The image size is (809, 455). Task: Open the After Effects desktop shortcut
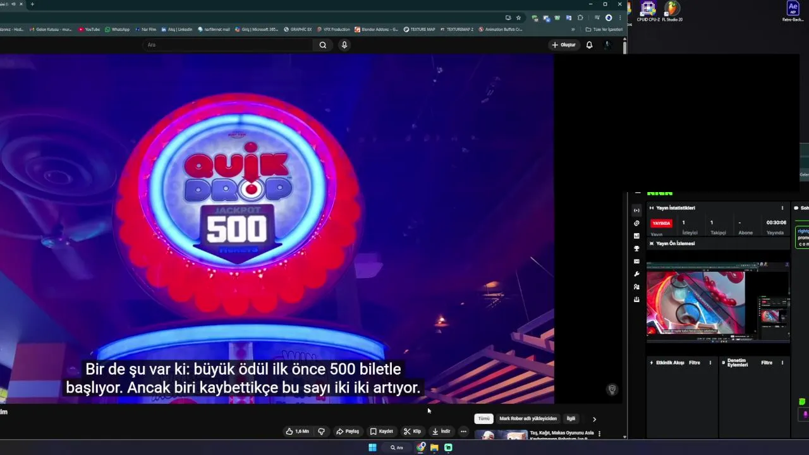pos(793,11)
